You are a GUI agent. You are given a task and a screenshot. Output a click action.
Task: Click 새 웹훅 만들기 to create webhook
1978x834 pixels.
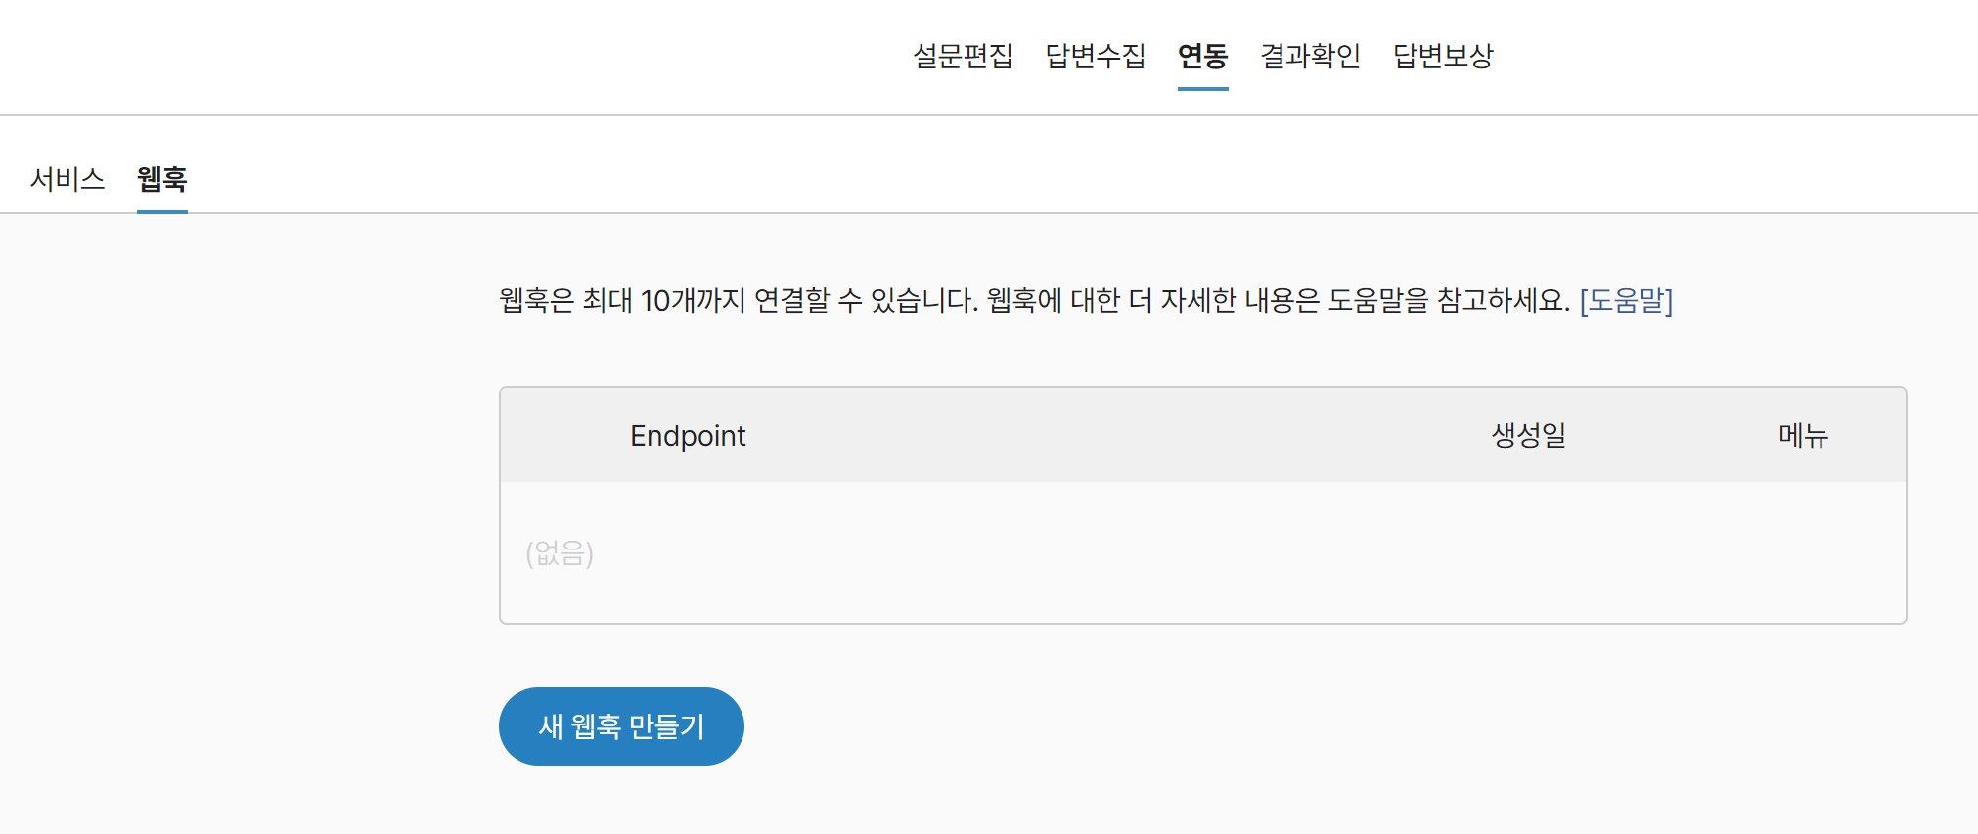click(621, 725)
